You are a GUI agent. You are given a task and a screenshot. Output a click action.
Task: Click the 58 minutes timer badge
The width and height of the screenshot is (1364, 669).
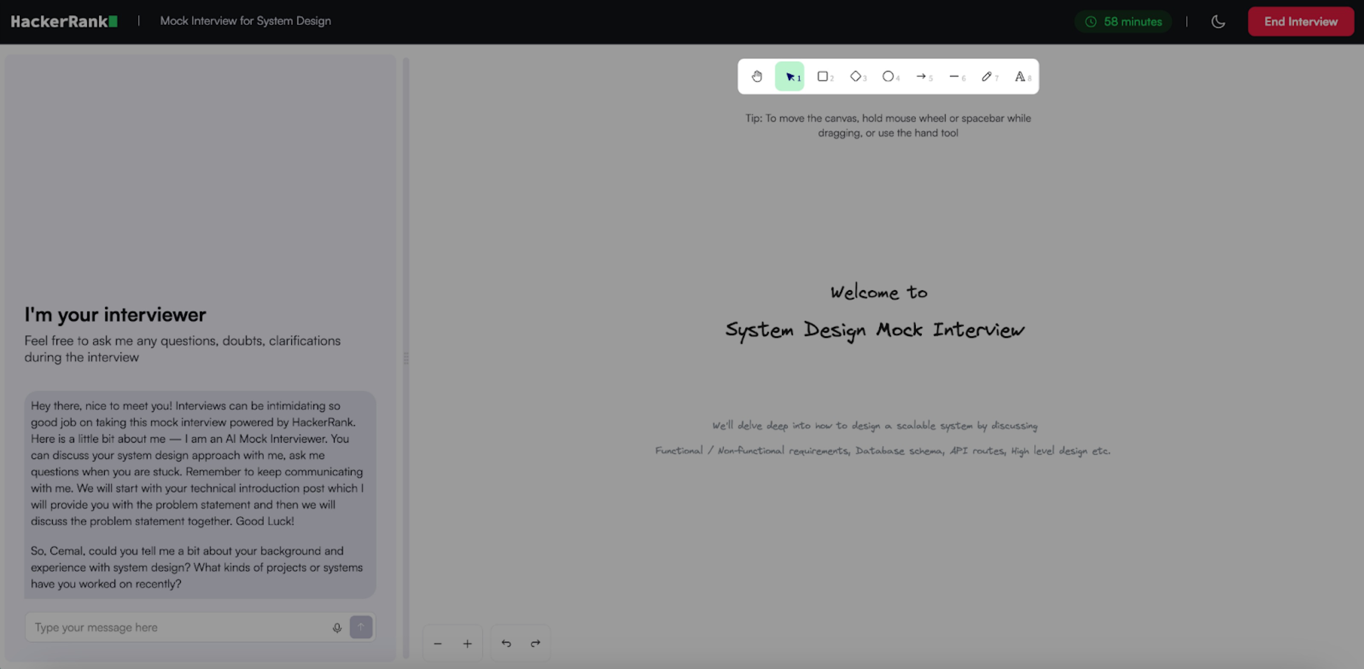coord(1124,22)
